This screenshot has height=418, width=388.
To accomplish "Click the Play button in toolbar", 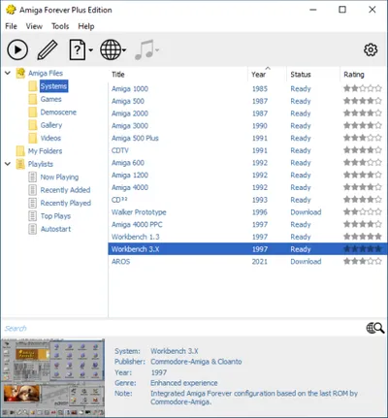I will pos(17,49).
